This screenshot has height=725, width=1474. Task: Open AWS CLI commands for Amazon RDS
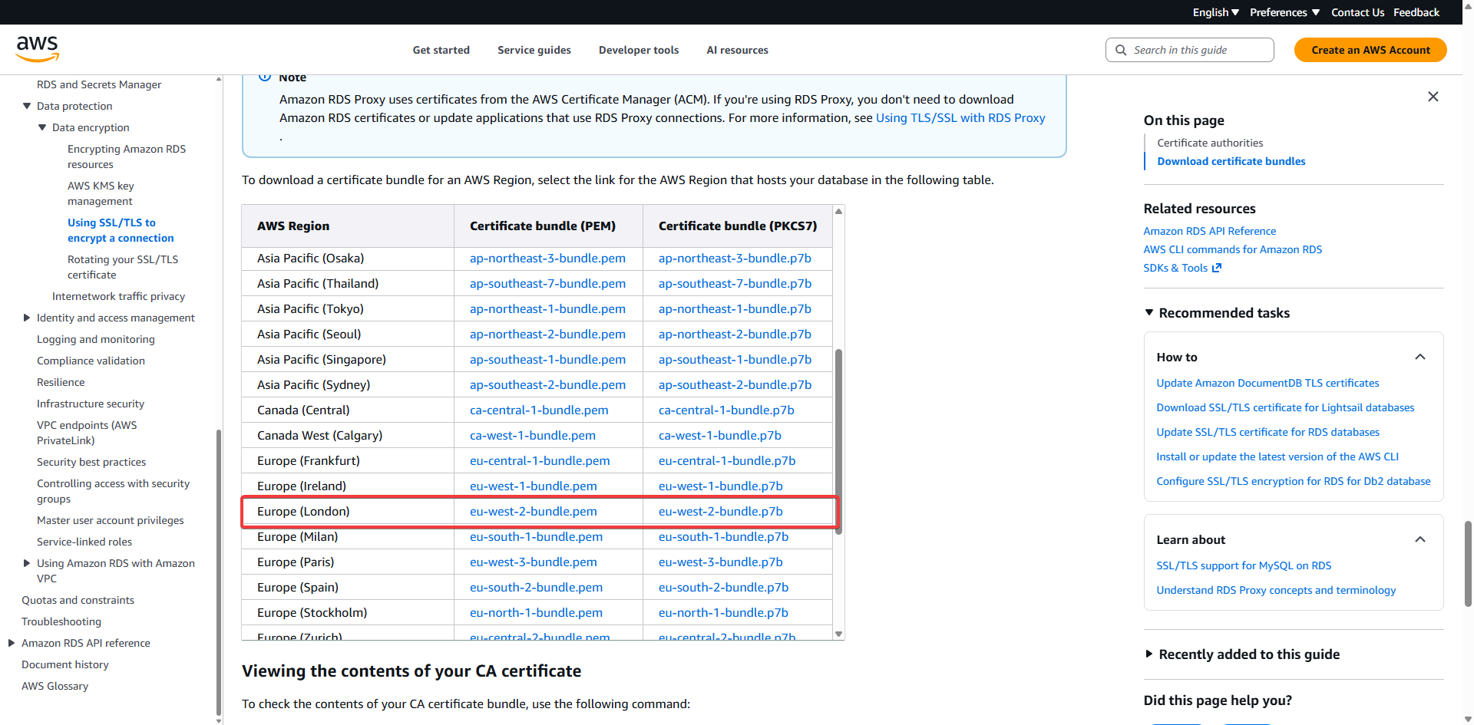click(1232, 249)
